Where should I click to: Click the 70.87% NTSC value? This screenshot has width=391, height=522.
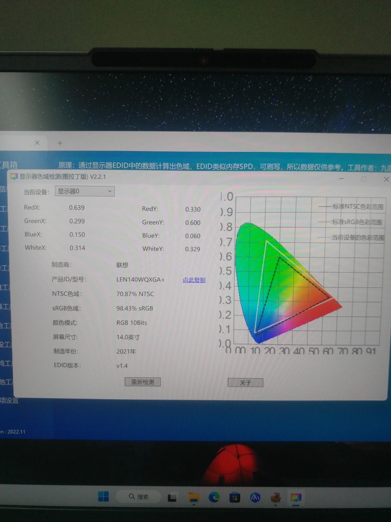tap(135, 294)
